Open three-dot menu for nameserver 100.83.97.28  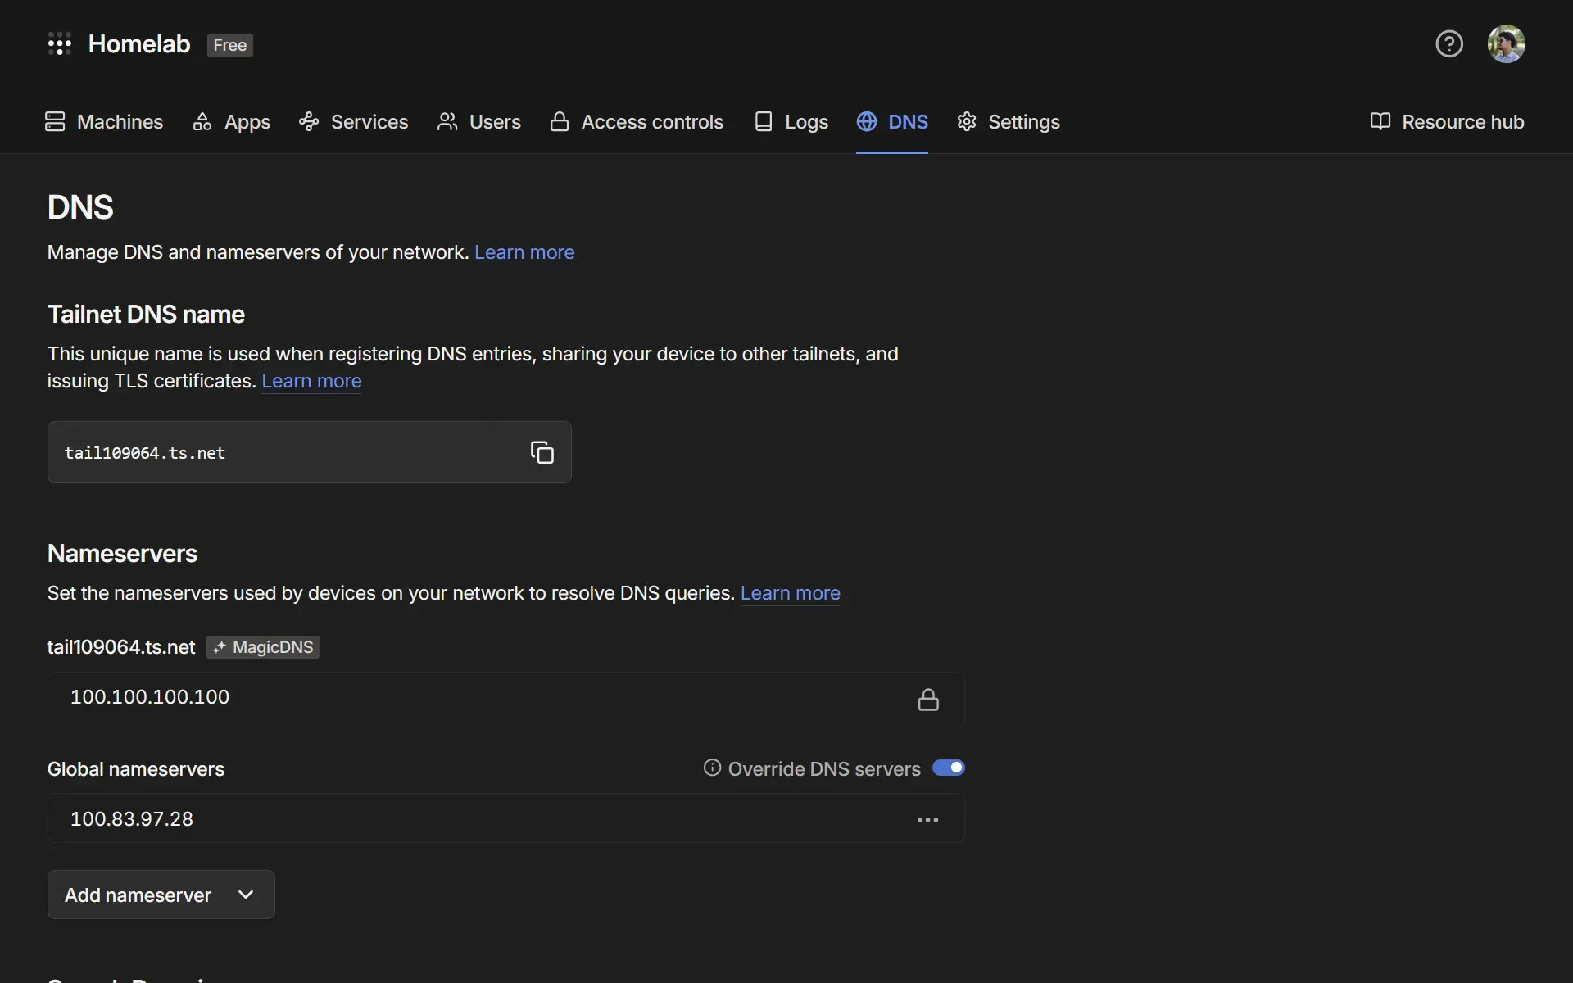pyautogui.click(x=927, y=819)
